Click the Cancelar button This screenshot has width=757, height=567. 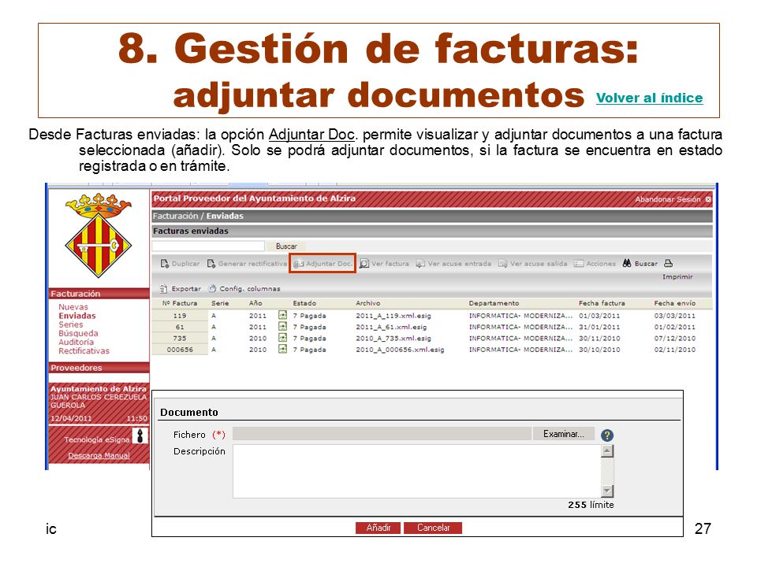click(433, 528)
